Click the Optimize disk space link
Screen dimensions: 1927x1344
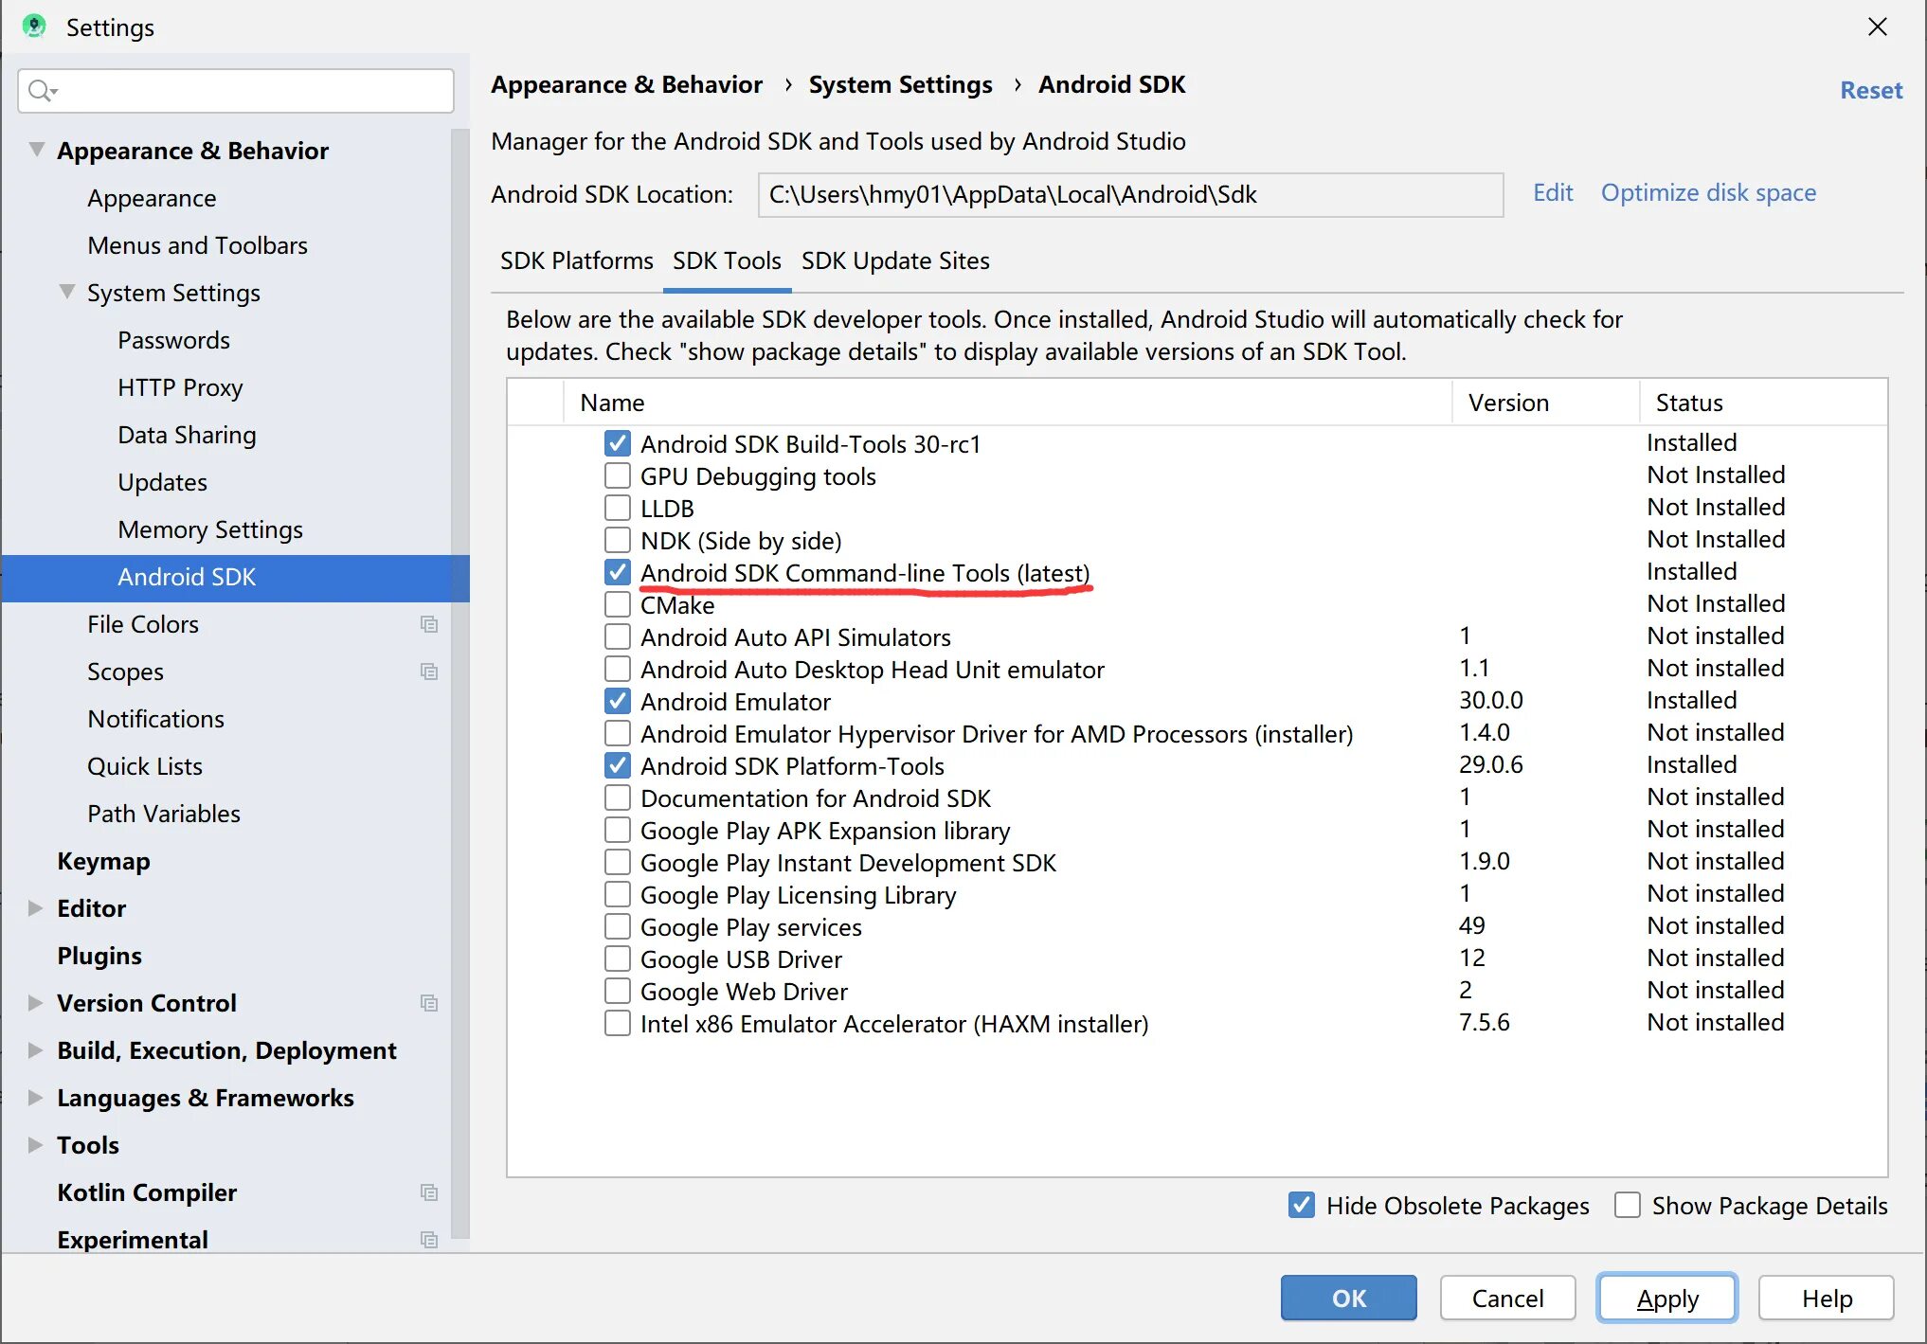coord(1708,193)
